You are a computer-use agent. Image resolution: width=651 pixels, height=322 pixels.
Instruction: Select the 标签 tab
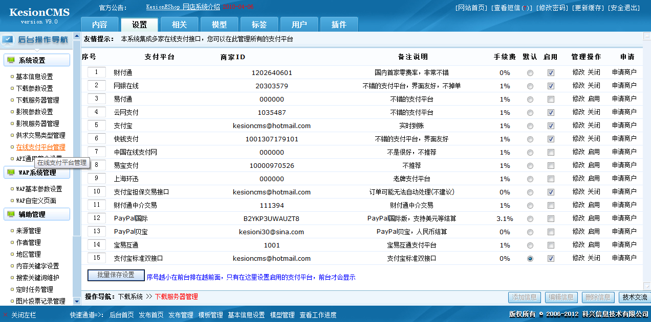pyautogui.click(x=259, y=24)
